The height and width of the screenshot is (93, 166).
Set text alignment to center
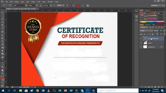70,5
